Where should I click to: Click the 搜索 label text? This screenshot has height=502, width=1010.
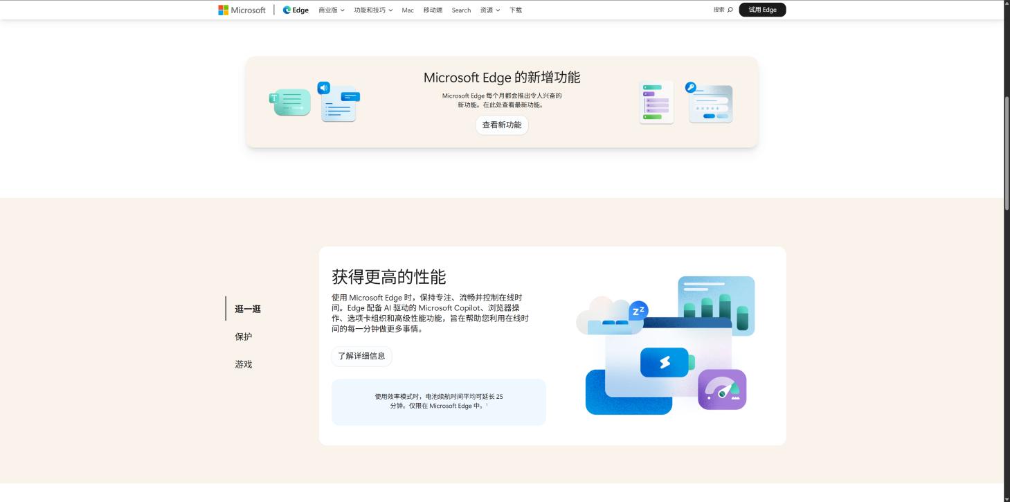pyautogui.click(x=719, y=10)
